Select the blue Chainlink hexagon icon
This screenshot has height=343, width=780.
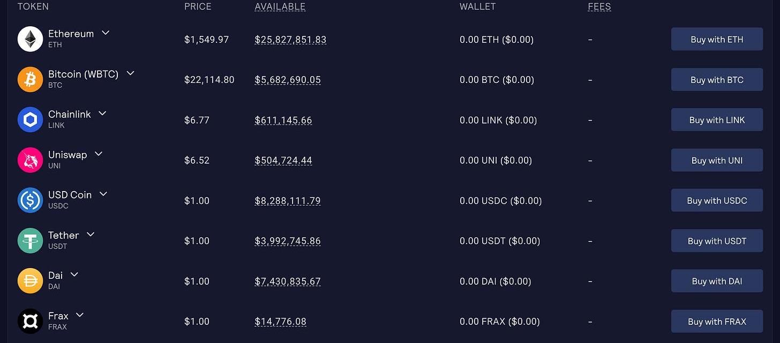[30, 120]
